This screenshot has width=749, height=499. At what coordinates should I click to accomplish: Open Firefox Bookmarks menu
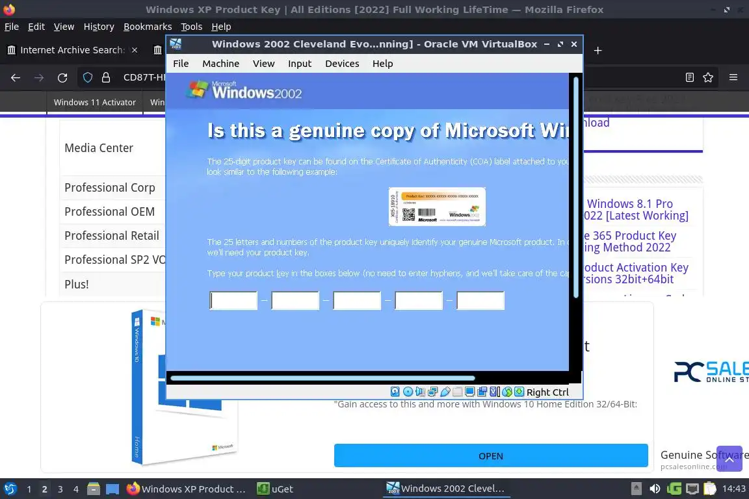pos(148,27)
